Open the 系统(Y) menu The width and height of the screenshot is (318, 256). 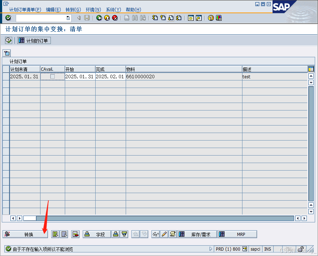point(114,10)
